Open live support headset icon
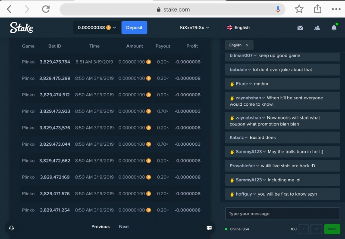This screenshot has height=239, width=345. 12,228
